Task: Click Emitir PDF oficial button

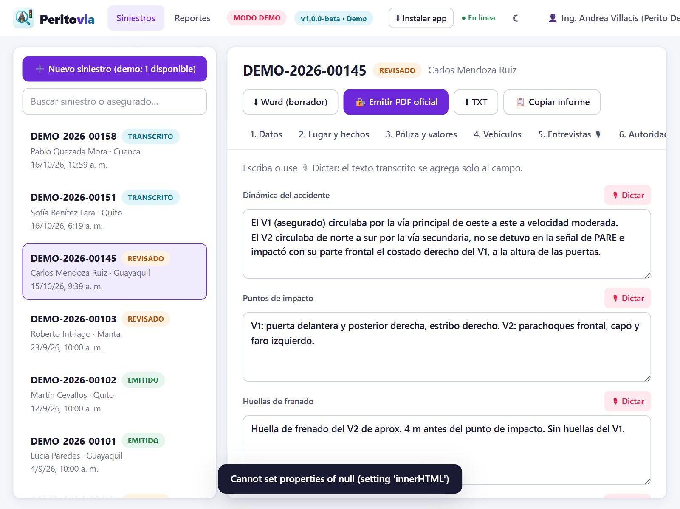Action: tap(396, 102)
